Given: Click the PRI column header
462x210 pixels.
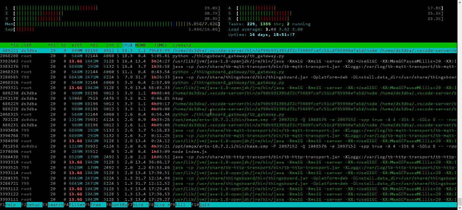Looking at the screenshot, I should (52, 45).
